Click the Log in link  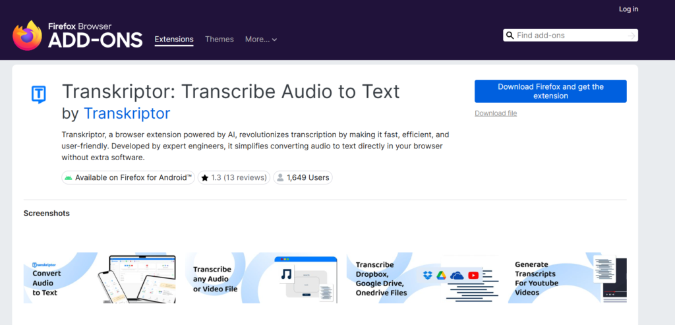pyautogui.click(x=628, y=9)
